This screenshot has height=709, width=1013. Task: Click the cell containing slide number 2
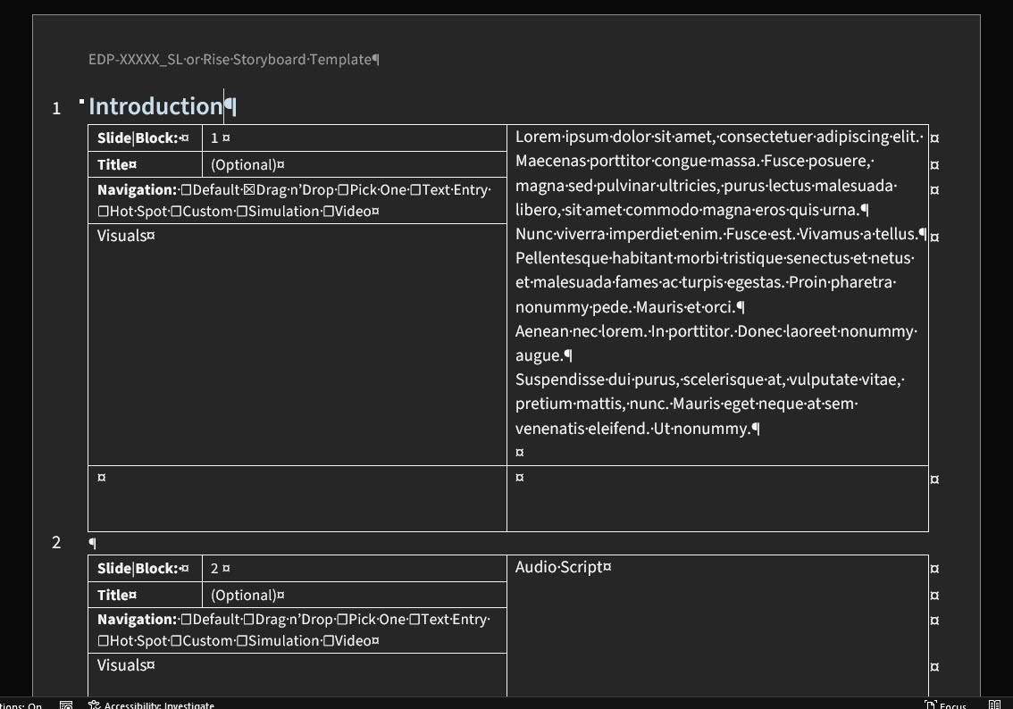(354, 569)
